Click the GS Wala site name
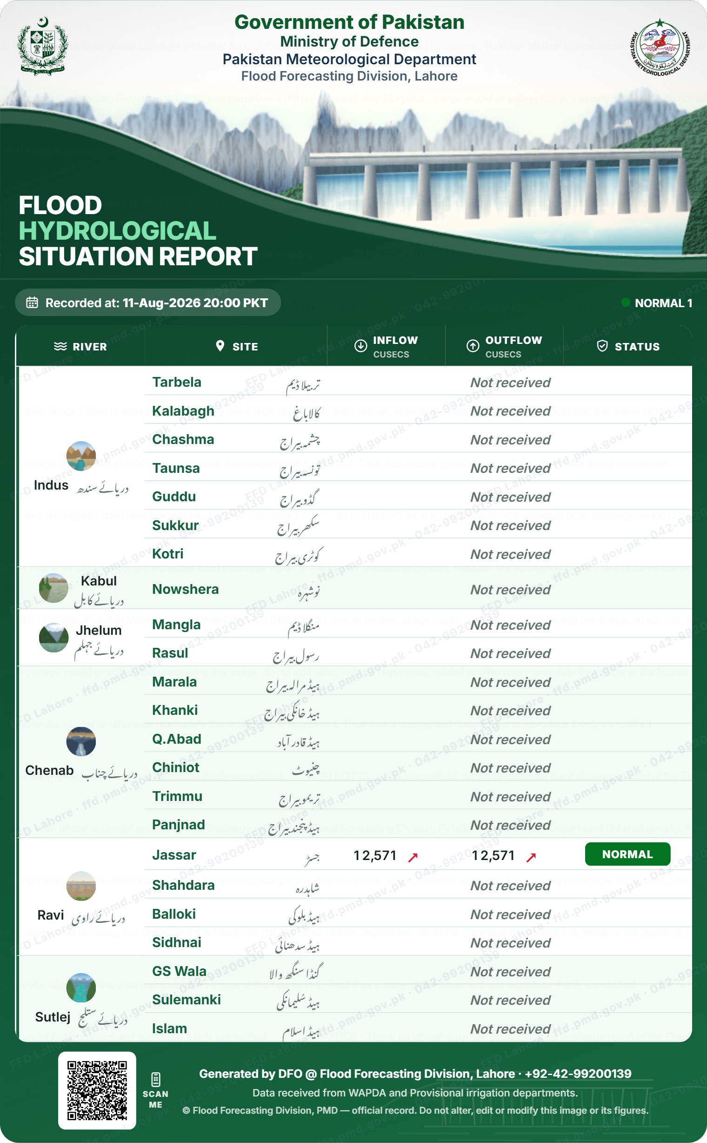707x1143 pixels. click(179, 971)
